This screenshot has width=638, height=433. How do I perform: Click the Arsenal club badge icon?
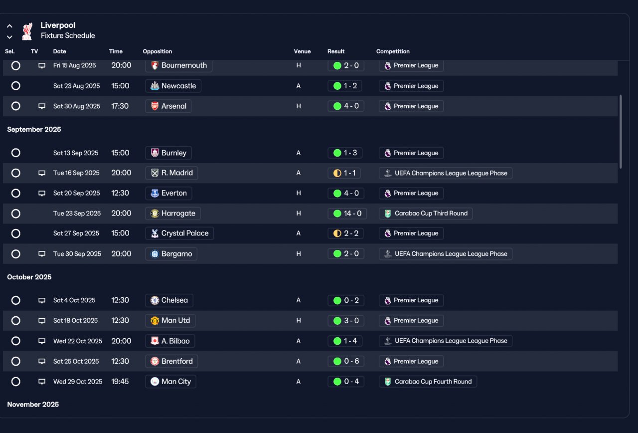tap(155, 106)
